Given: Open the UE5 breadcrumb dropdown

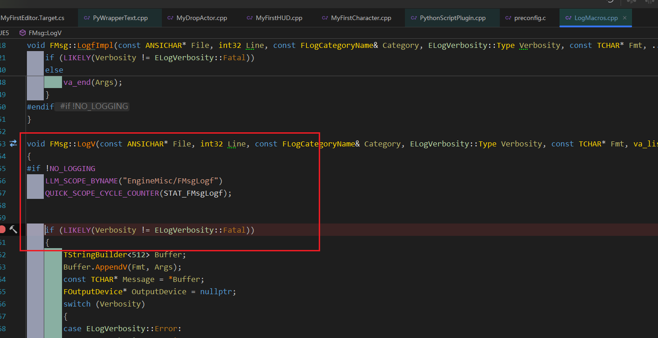Looking at the screenshot, I should click(x=5, y=32).
